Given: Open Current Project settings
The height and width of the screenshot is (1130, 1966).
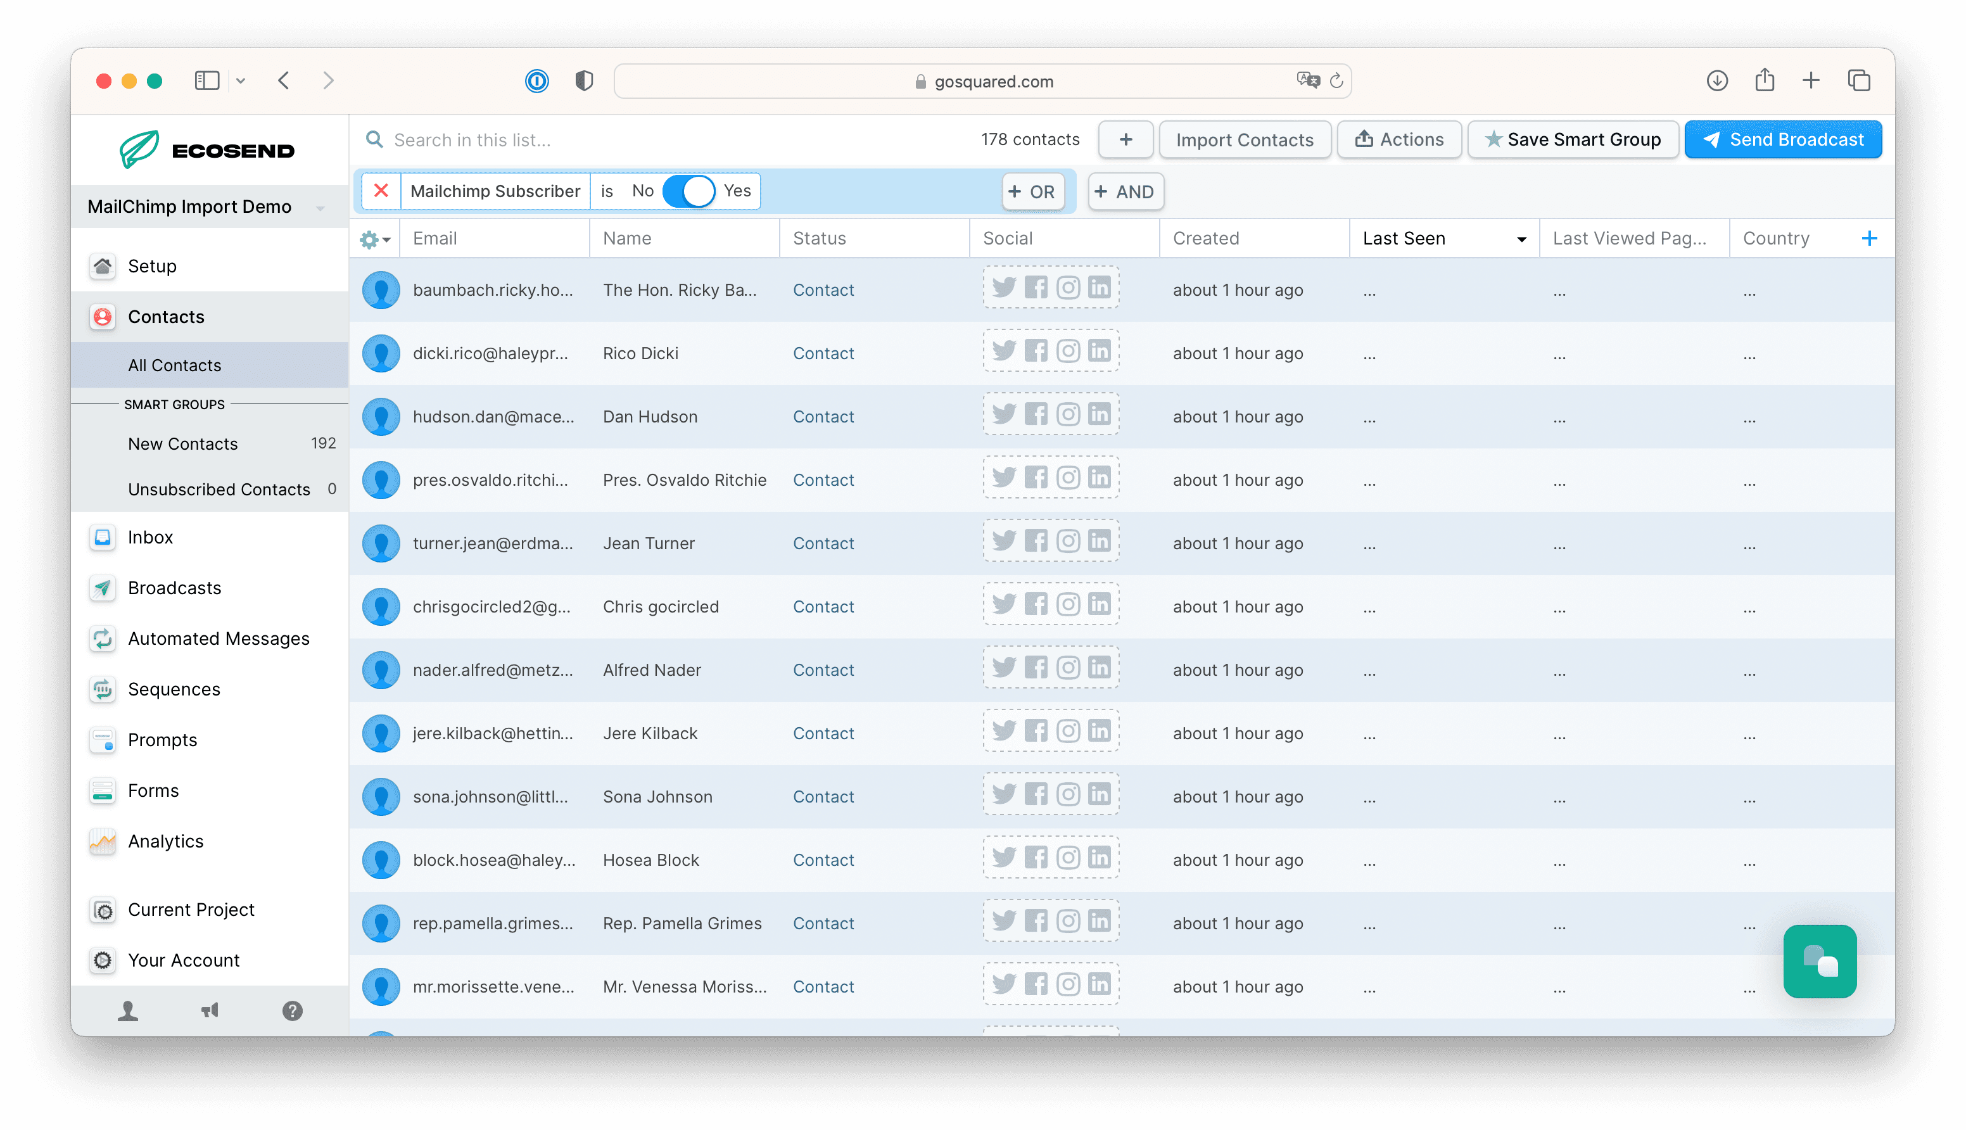Looking at the screenshot, I should point(210,910).
